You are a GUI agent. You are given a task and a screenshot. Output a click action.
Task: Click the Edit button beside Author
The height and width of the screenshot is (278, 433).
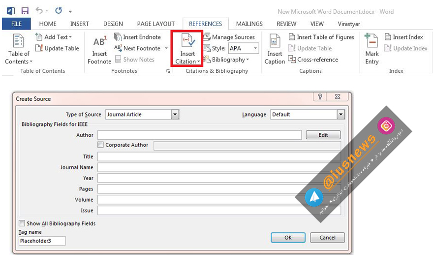point(323,135)
